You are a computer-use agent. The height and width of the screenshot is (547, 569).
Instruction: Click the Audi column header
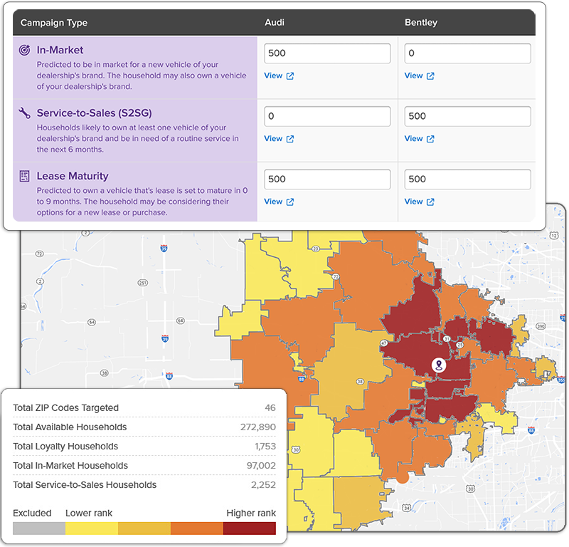coord(275,23)
